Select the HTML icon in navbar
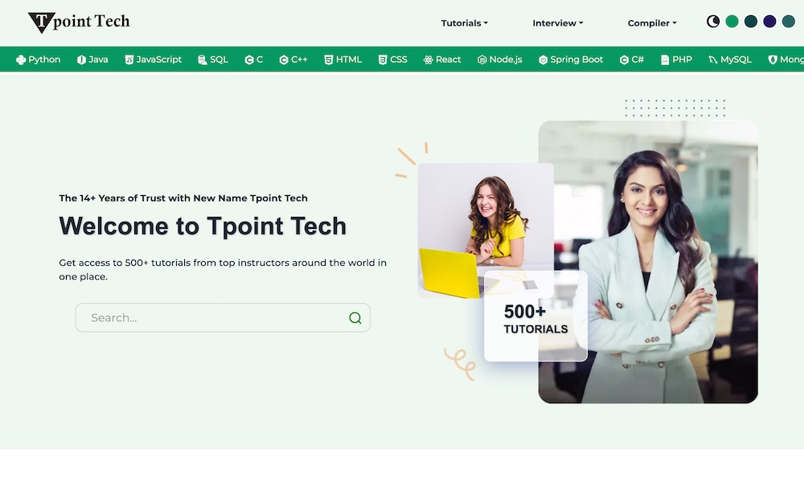Viewport: 804px width, 482px height. coord(329,59)
